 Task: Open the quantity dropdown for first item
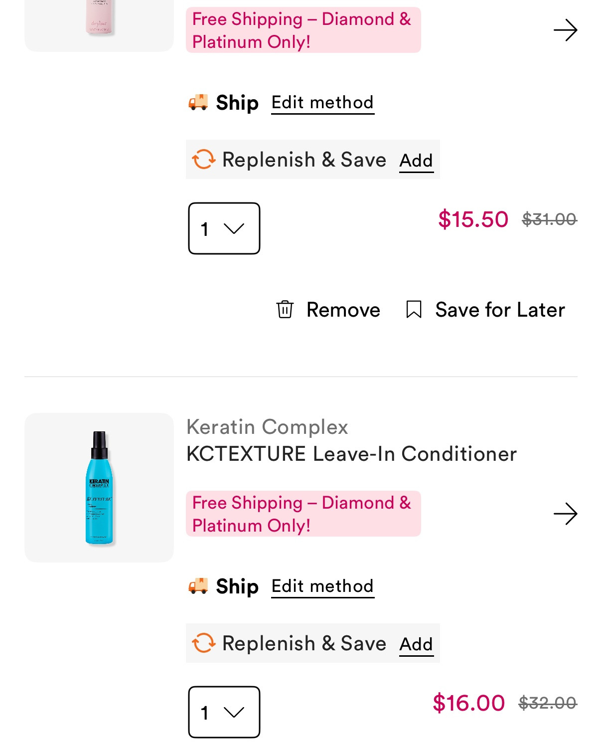point(224,228)
